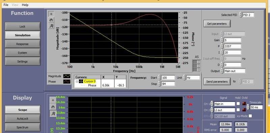
Task: Select the hand pan tool on scope display
Action: click(x=53, y=107)
